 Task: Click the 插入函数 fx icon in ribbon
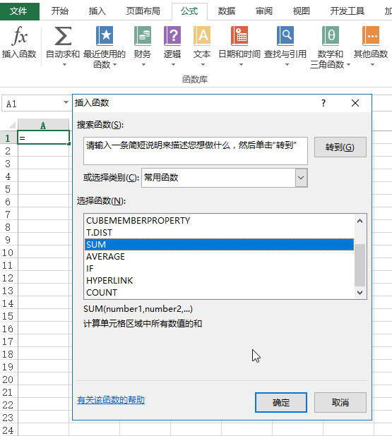(19, 36)
